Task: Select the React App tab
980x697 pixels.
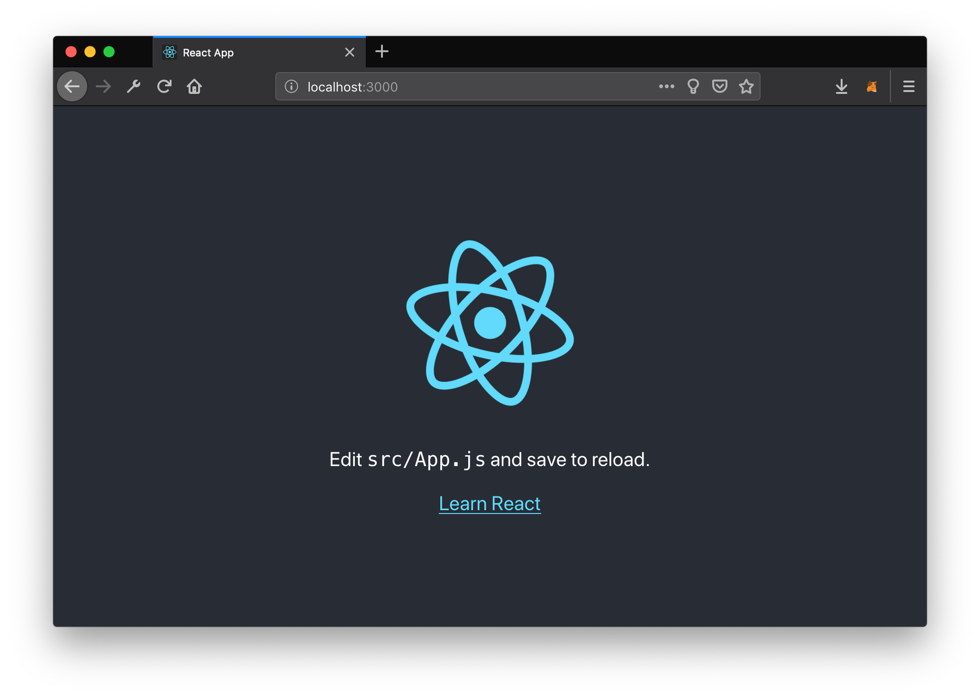Action: coord(260,52)
